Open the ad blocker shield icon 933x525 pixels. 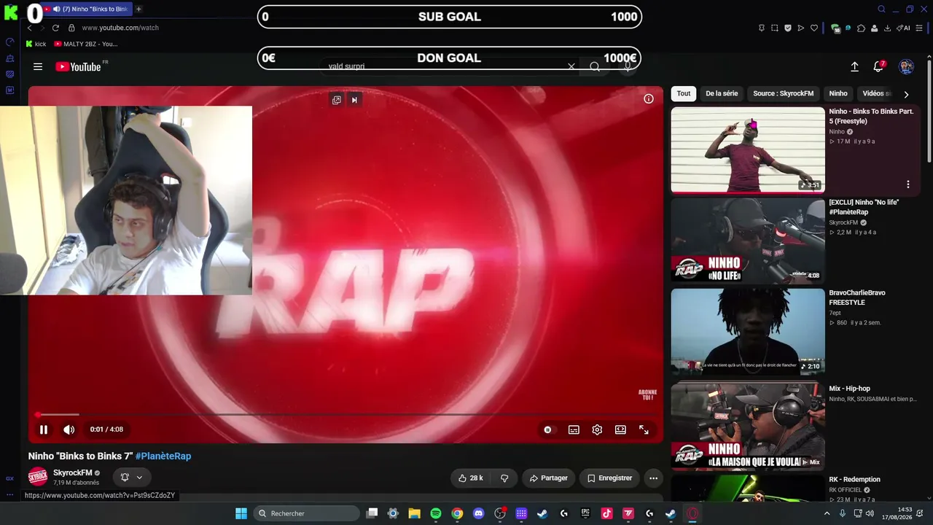(x=788, y=28)
